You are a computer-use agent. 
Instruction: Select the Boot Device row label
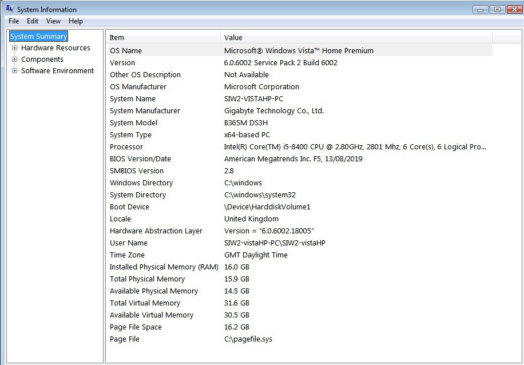coord(129,207)
